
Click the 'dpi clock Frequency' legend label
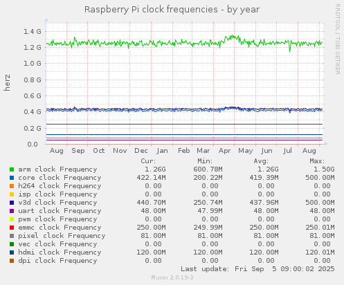pos(57,261)
